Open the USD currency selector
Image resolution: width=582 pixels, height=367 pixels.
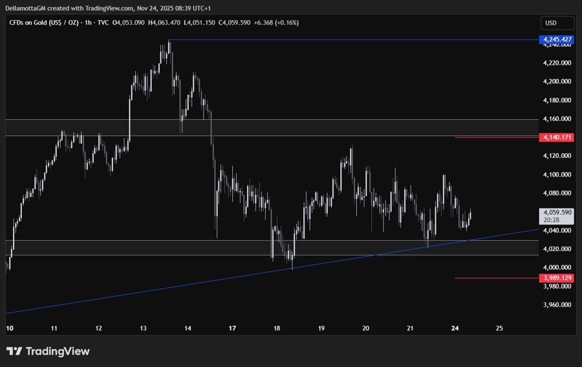coord(557,23)
